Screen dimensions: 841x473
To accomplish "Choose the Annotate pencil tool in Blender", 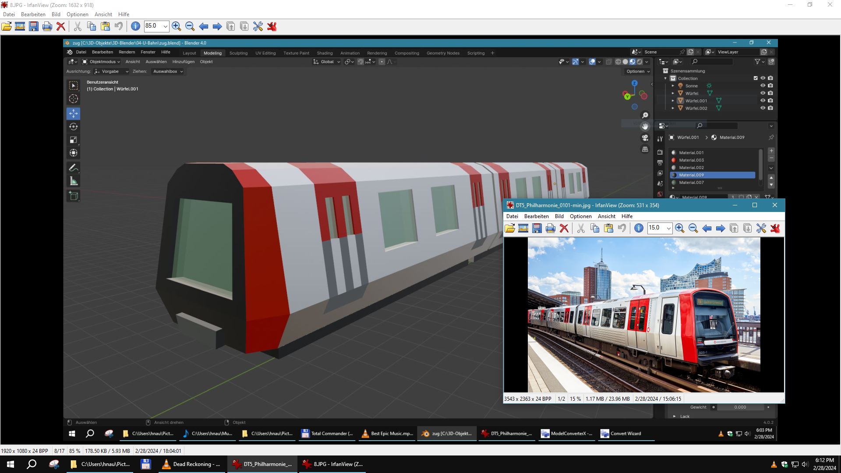I will (x=74, y=168).
